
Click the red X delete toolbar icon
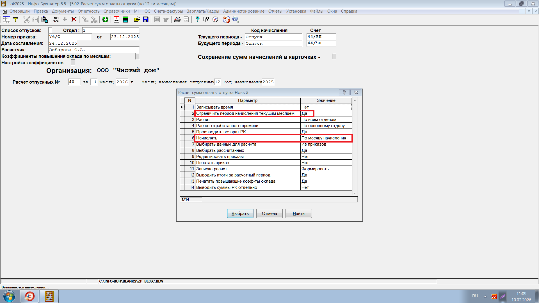pos(74,19)
